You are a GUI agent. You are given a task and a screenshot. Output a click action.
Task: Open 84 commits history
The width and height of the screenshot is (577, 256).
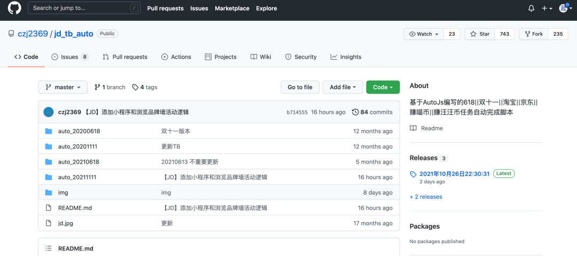(372, 112)
